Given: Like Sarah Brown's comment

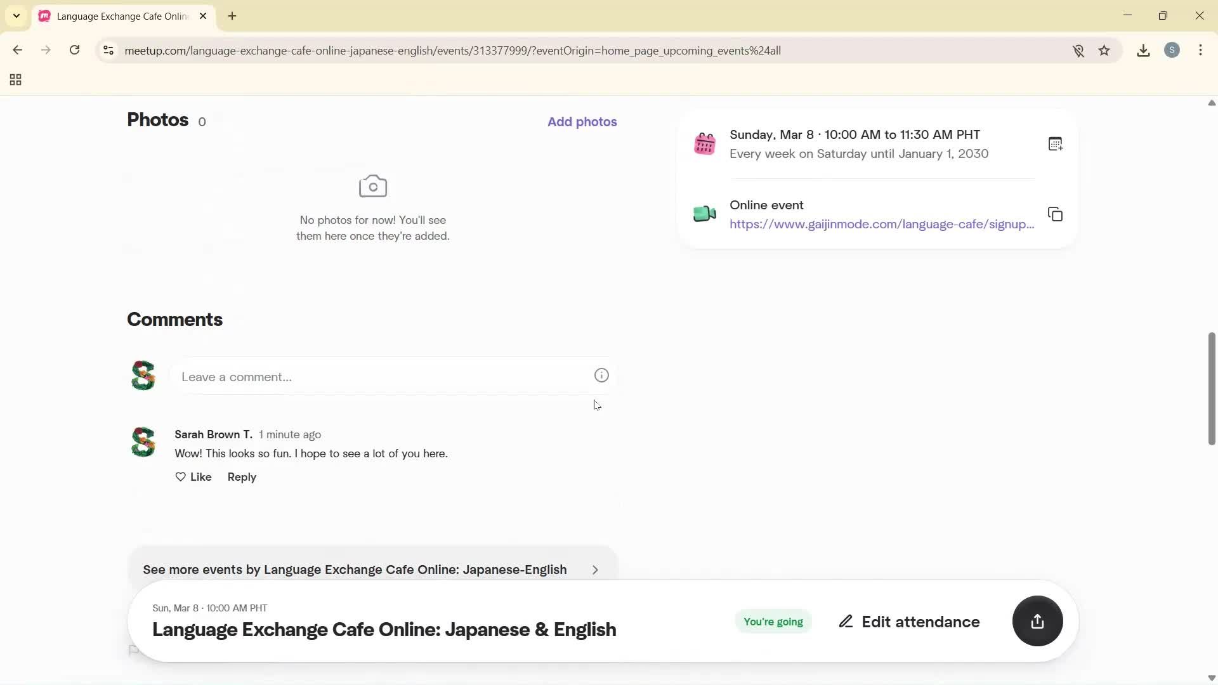Looking at the screenshot, I should click(193, 476).
